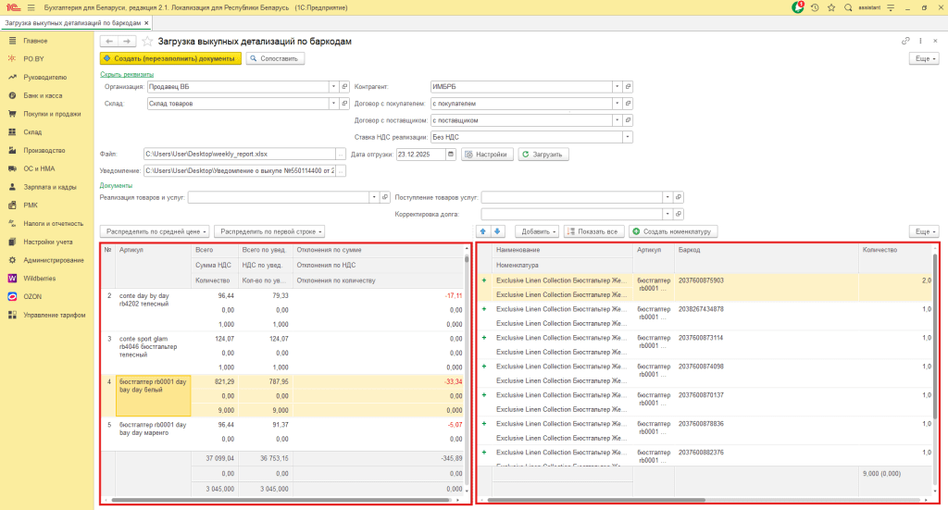Expand the Ставка НДС реализации dropdown

click(627, 137)
